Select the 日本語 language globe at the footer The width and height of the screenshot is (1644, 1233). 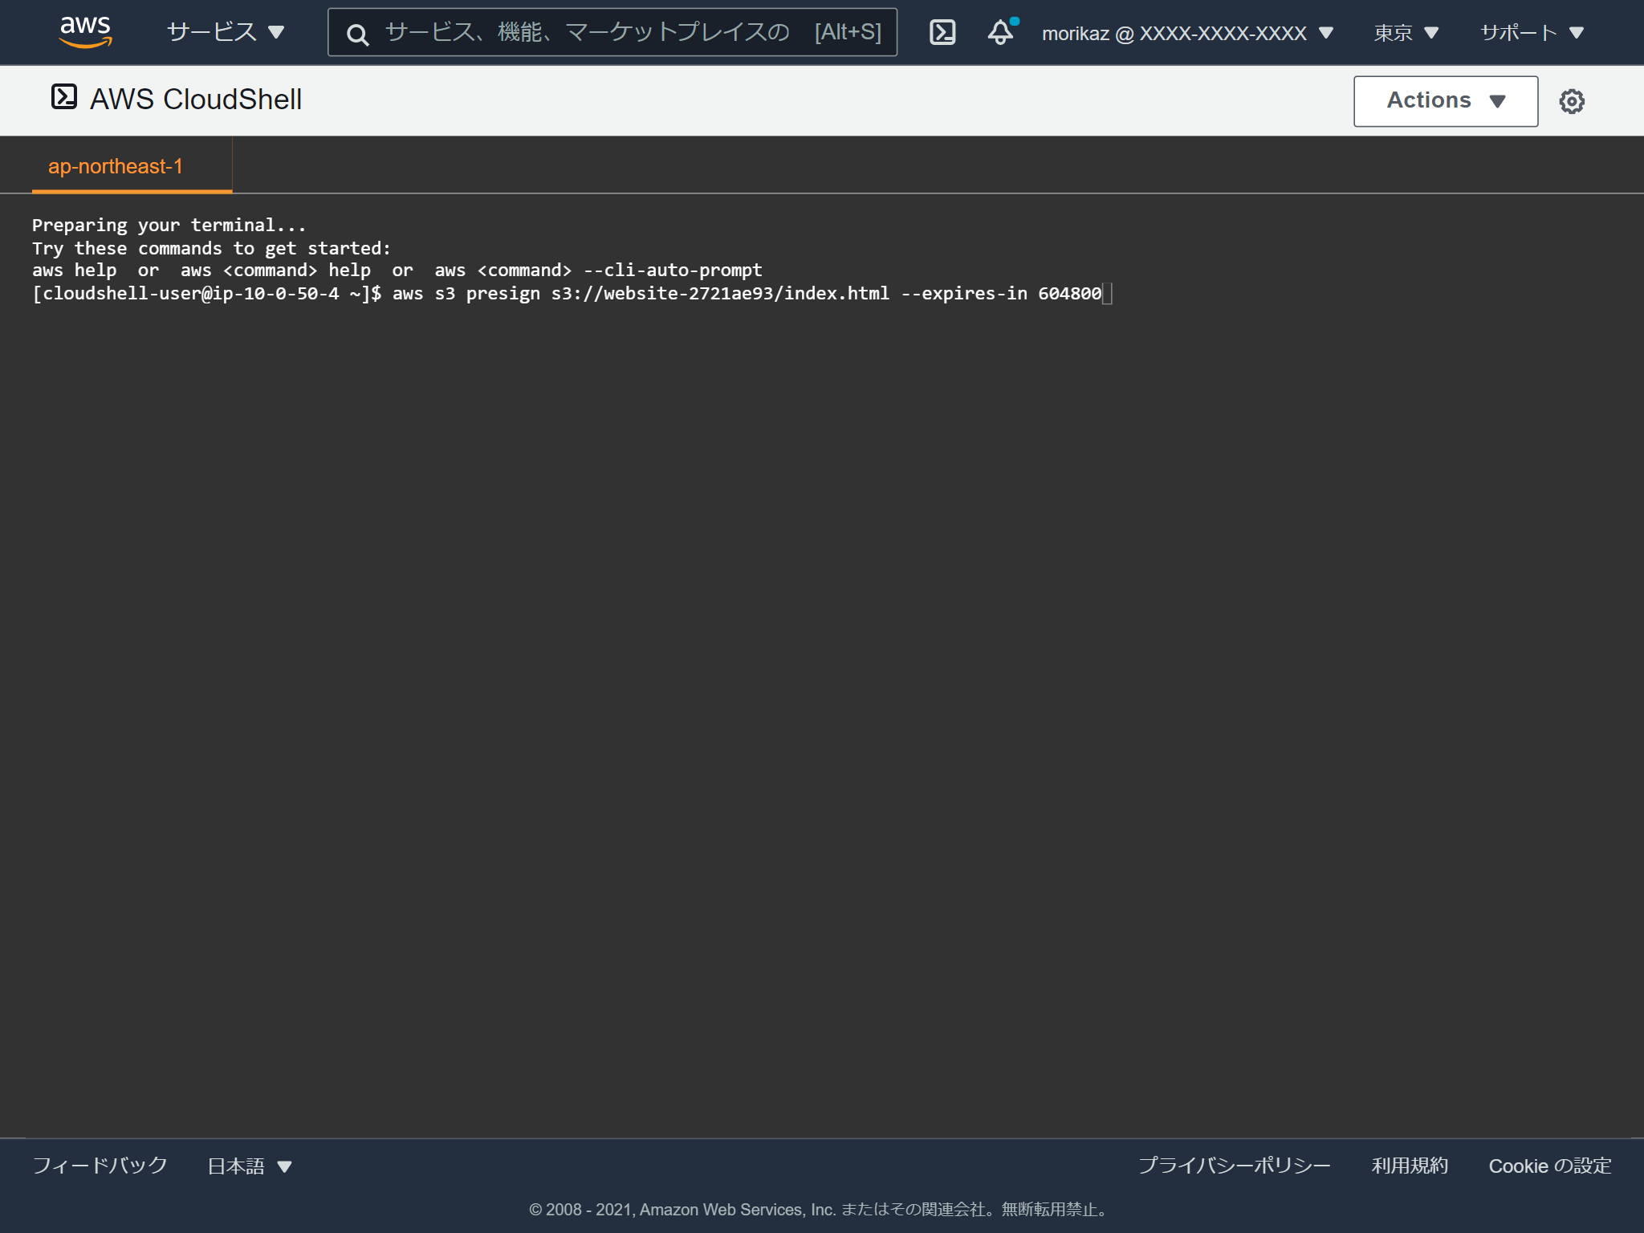tap(249, 1166)
